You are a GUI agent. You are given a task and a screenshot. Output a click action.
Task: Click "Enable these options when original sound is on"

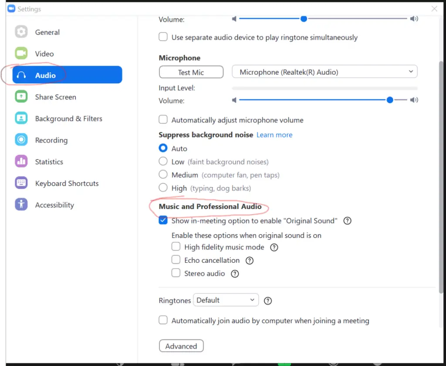coord(247,235)
